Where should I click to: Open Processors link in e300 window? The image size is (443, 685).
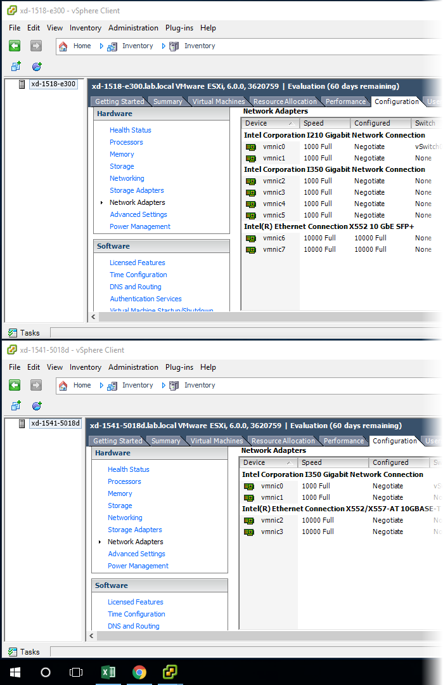tap(126, 143)
